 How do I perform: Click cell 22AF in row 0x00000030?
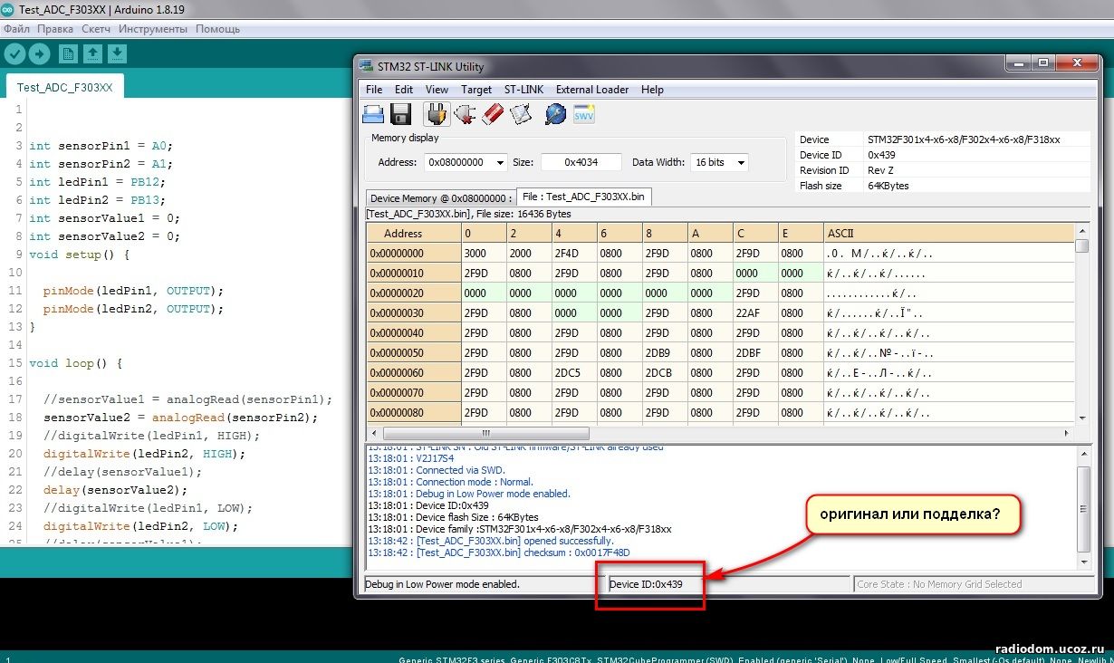pyautogui.click(x=754, y=313)
